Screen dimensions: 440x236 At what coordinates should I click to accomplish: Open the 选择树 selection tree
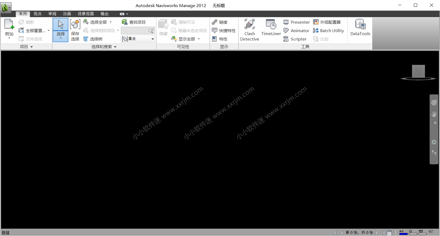click(x=93, y=39)
